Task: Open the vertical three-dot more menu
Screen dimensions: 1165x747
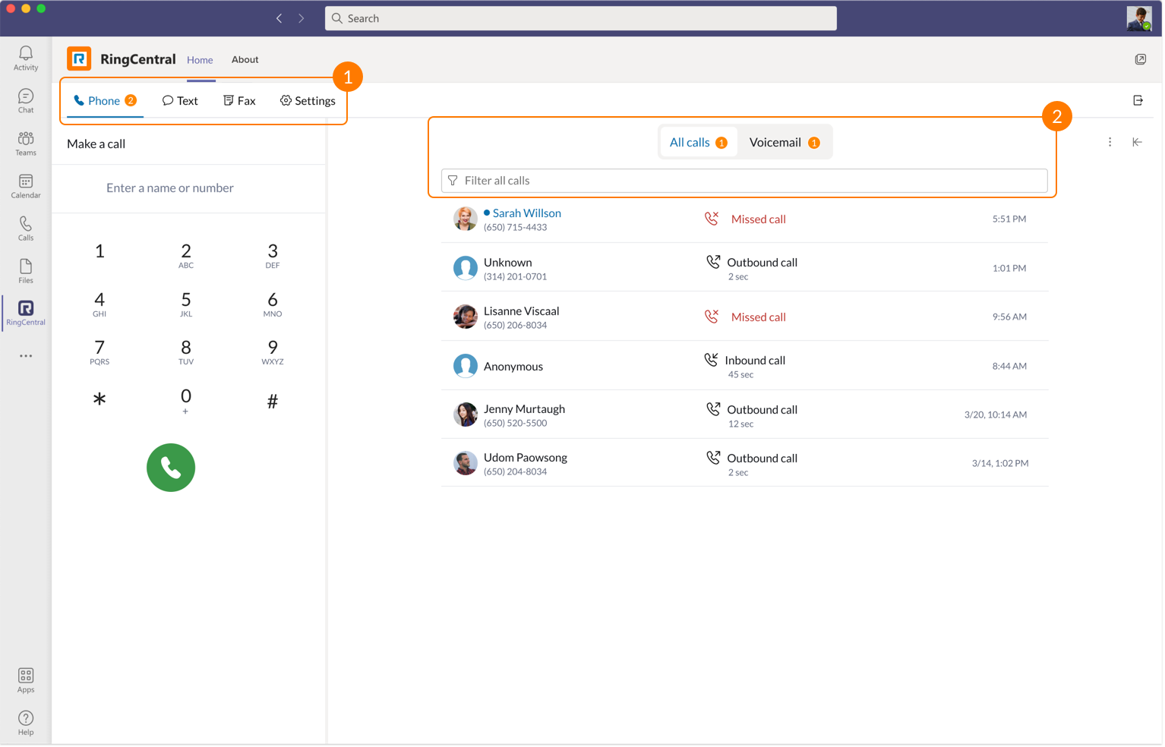Action: pyautogui.click(x=1110, y=142)
